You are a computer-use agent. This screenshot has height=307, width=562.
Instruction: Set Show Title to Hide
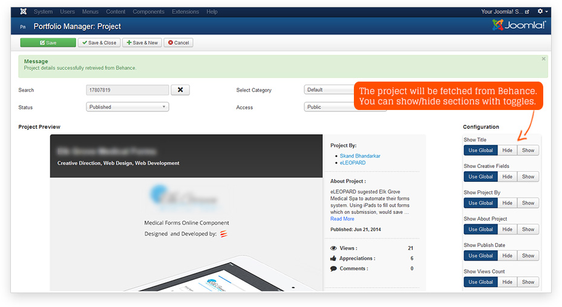(x=507, y=150)
